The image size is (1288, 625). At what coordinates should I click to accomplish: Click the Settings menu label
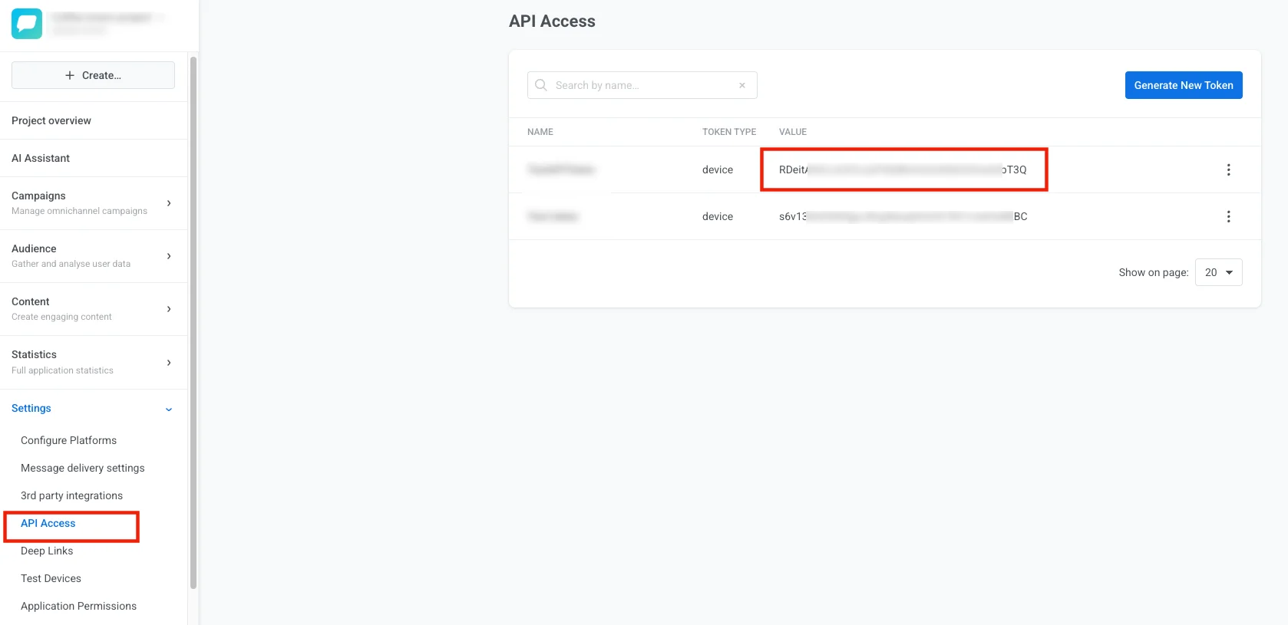[31, 408]
